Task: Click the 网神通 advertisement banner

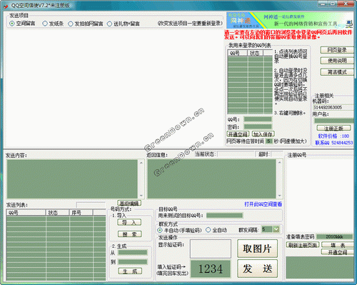Action: (x=286, y=20)
